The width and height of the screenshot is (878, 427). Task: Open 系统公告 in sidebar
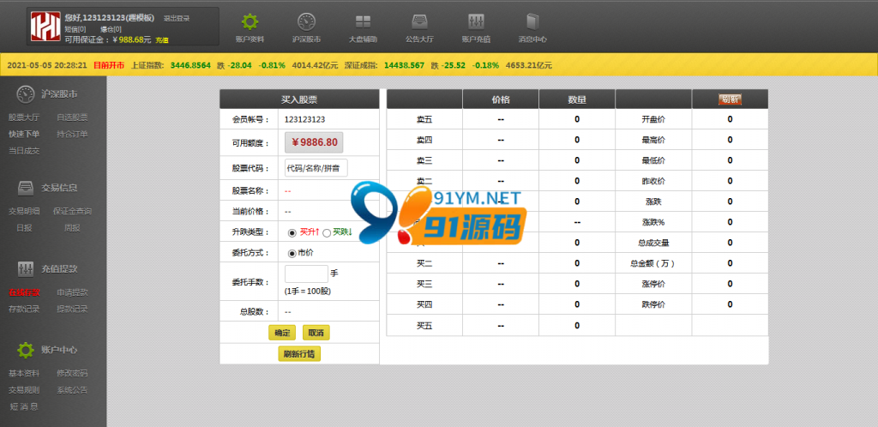72,390
